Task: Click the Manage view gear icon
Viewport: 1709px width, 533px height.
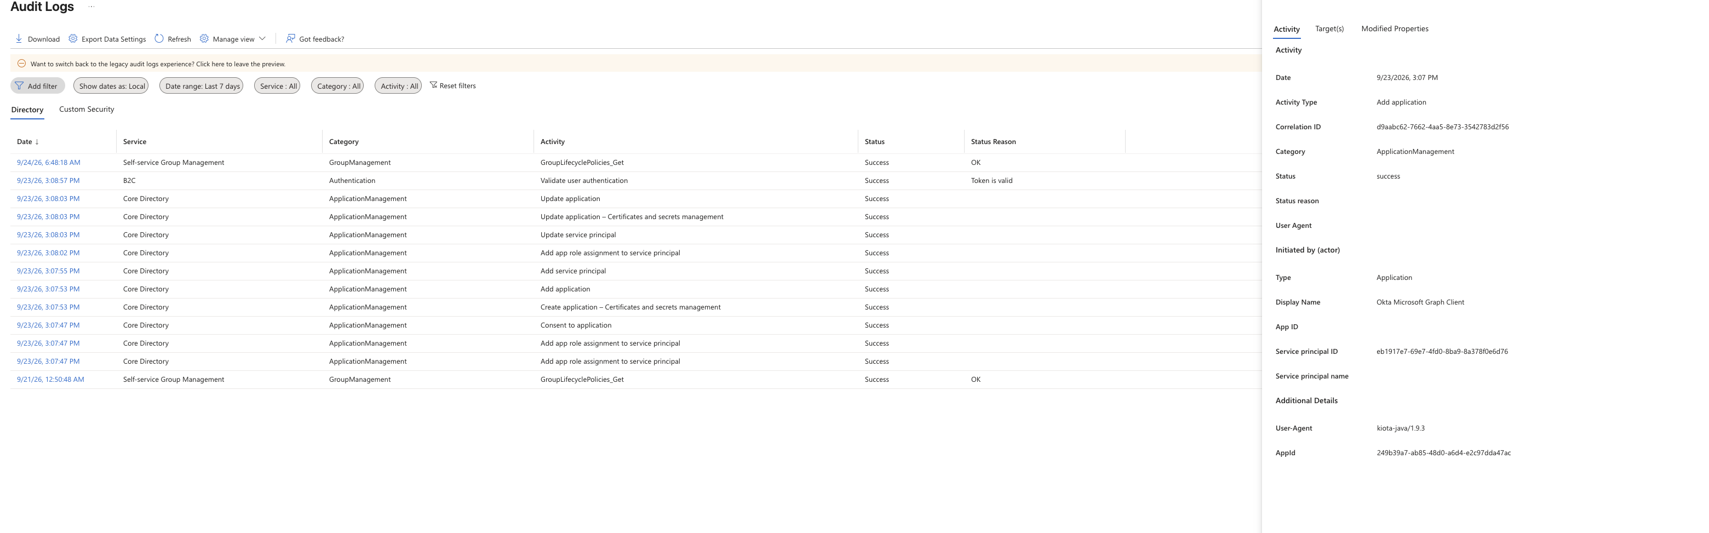Action: (x=204, y=38)
